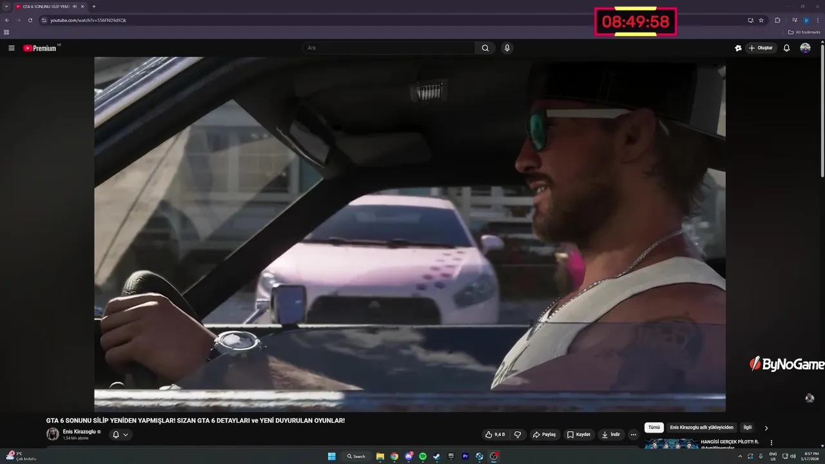The height and width of the screenshot is (464, 825).
Task: Install app icon in address bar
Action: coord(750,20)
